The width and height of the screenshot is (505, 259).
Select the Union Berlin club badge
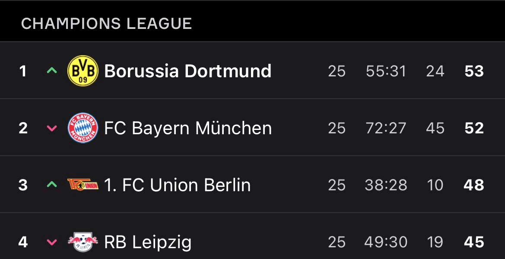coord(83,185)
